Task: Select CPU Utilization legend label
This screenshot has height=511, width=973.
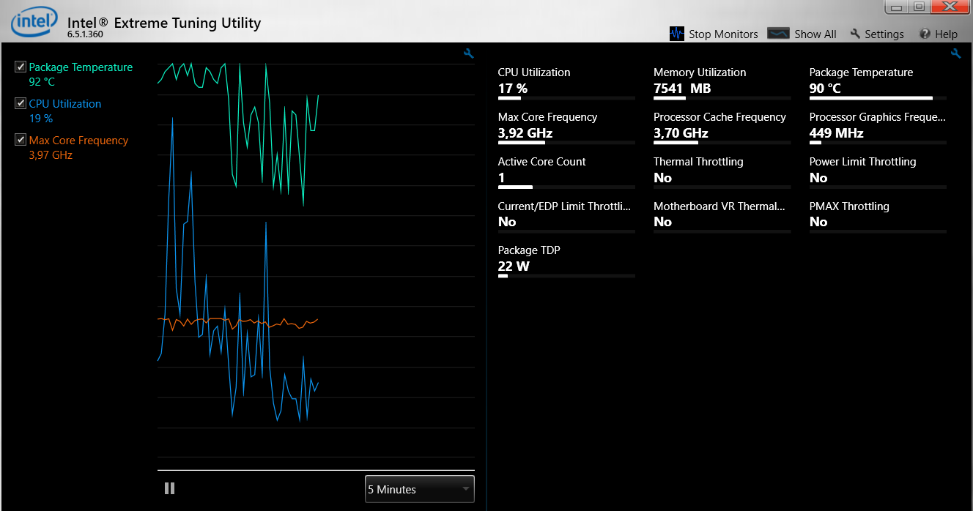Action: [x=65, y=104]
